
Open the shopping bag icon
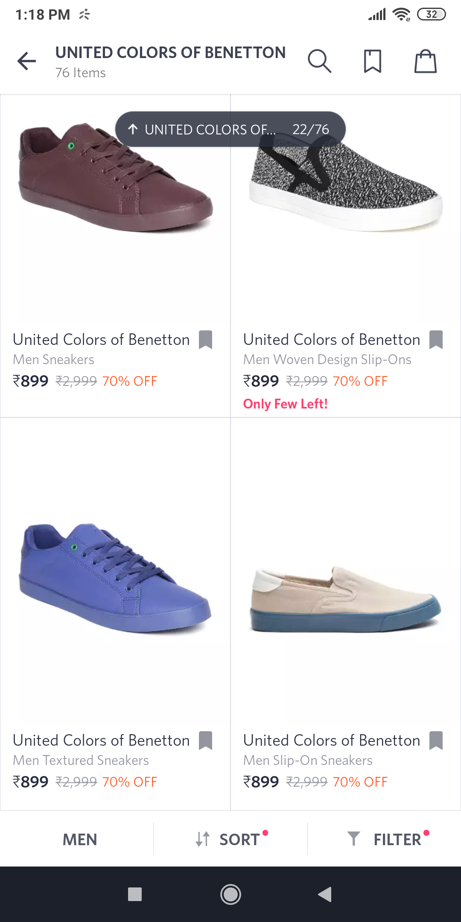[x=425, y=61]
